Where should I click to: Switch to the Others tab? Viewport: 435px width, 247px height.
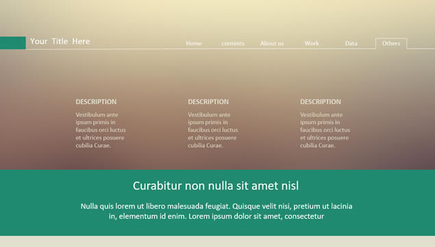click(391, 44)
